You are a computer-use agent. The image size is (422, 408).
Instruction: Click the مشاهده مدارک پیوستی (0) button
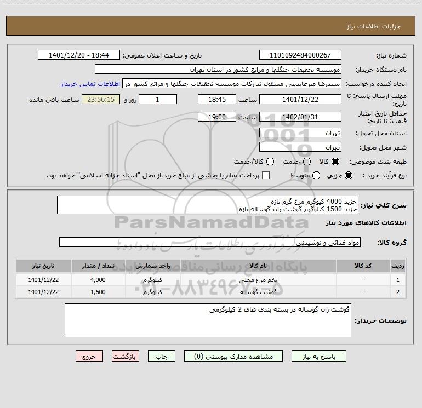[x=233, y=357]
